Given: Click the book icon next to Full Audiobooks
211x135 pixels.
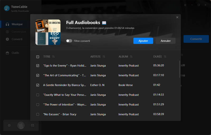Looking at the screenshot, I should (104, 23).
